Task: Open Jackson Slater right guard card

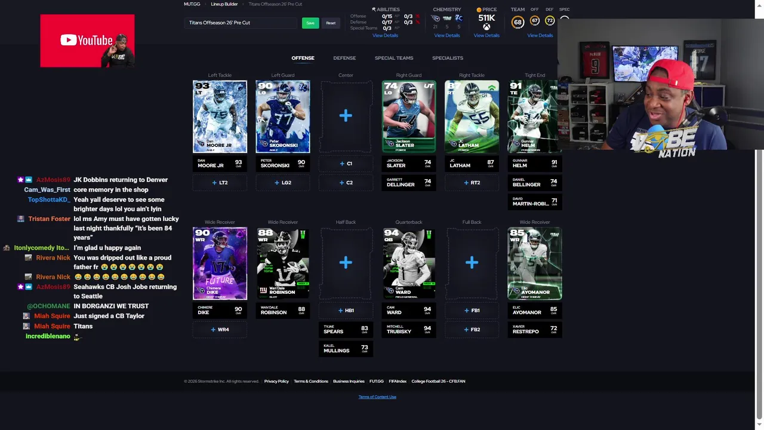Action: 409,116
